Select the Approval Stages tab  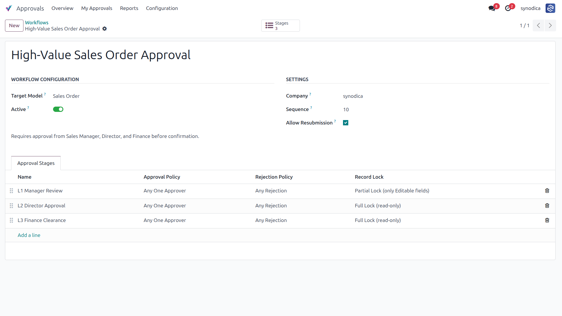[36, 163]
